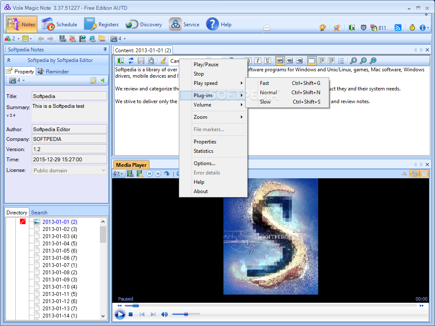Click the Internet Explorer link icon
This screenshot has width=435, height=326.
click(92, 39)
